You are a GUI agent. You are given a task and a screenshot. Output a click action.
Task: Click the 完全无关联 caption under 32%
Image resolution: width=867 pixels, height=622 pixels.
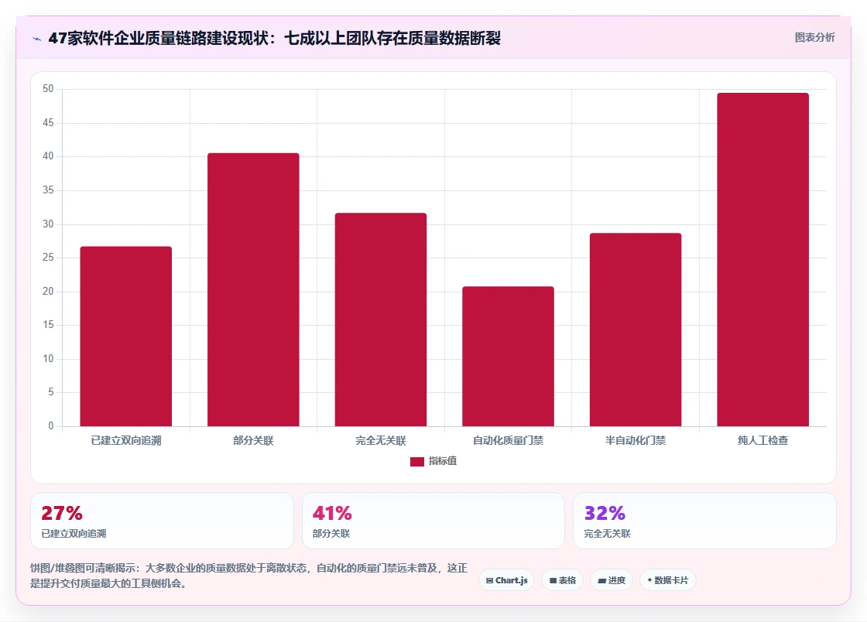[x=607, y=534]
